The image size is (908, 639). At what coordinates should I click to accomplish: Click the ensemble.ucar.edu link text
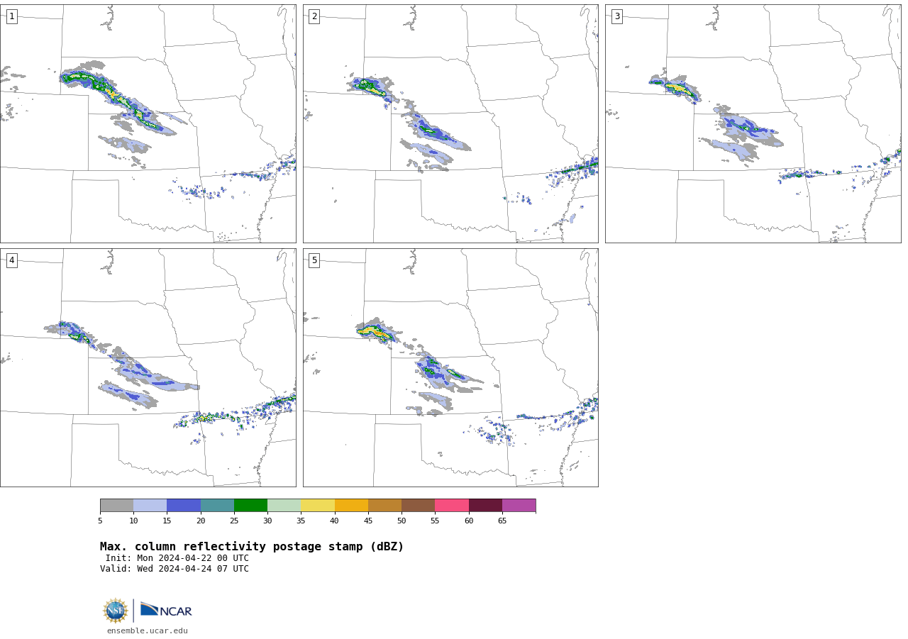coord(148,631)
